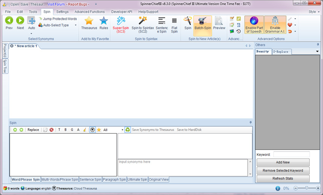Open the Others panel tab list dropdown
Screen dimensions: 323x195
pos(317,51)
